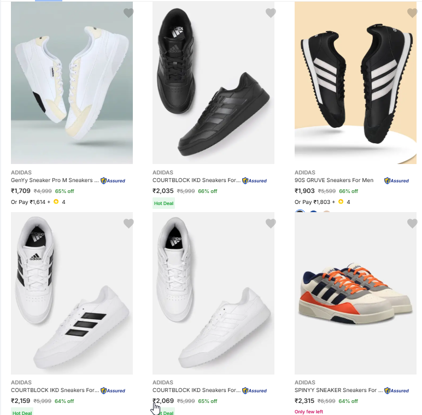Pick beige color swatch for 90S GRUVE
Viewport: 422px width, 415px height.
click(326, 214)
